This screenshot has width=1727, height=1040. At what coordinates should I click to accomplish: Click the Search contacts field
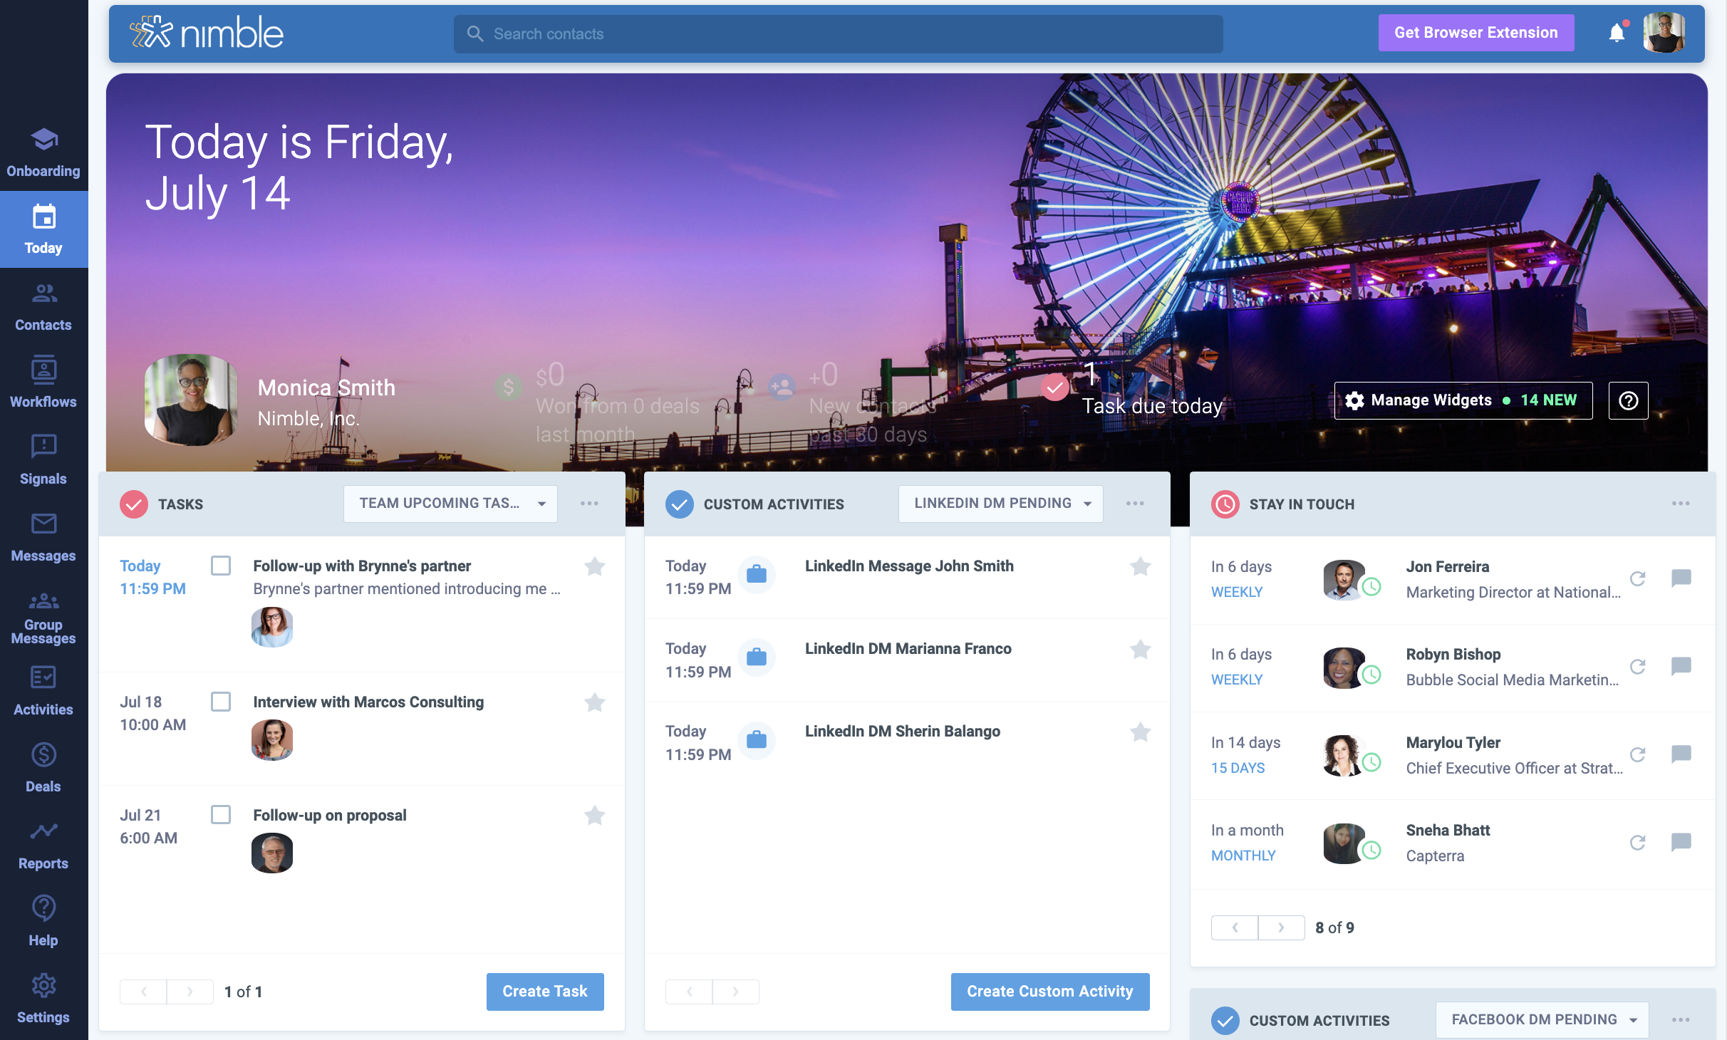(838, 33)
